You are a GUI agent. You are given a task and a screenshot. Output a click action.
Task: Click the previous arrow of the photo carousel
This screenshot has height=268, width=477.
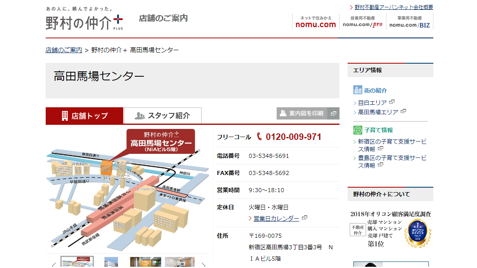coord(54,265)
